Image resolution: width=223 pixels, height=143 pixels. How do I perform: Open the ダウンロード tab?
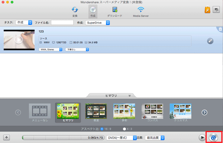(114, 12)
